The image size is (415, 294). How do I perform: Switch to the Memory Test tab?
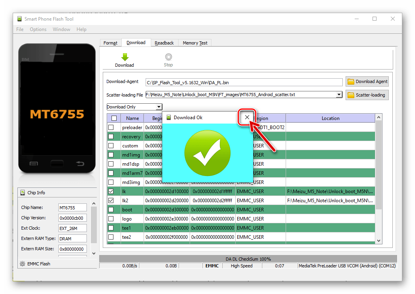coord(195,43)
